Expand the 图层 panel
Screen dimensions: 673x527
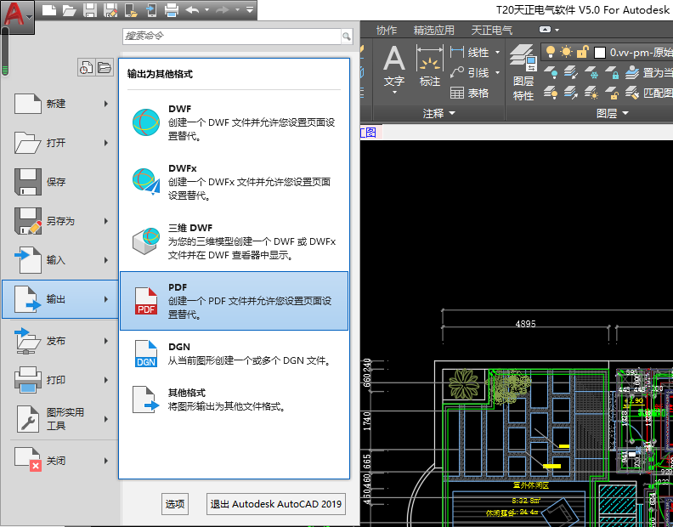(613, 113)
